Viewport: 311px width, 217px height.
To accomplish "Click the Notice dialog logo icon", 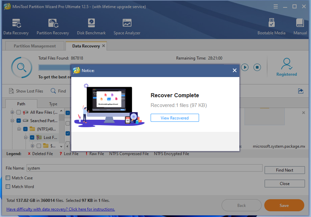I will pyautogui.click(x=77, y=70).
